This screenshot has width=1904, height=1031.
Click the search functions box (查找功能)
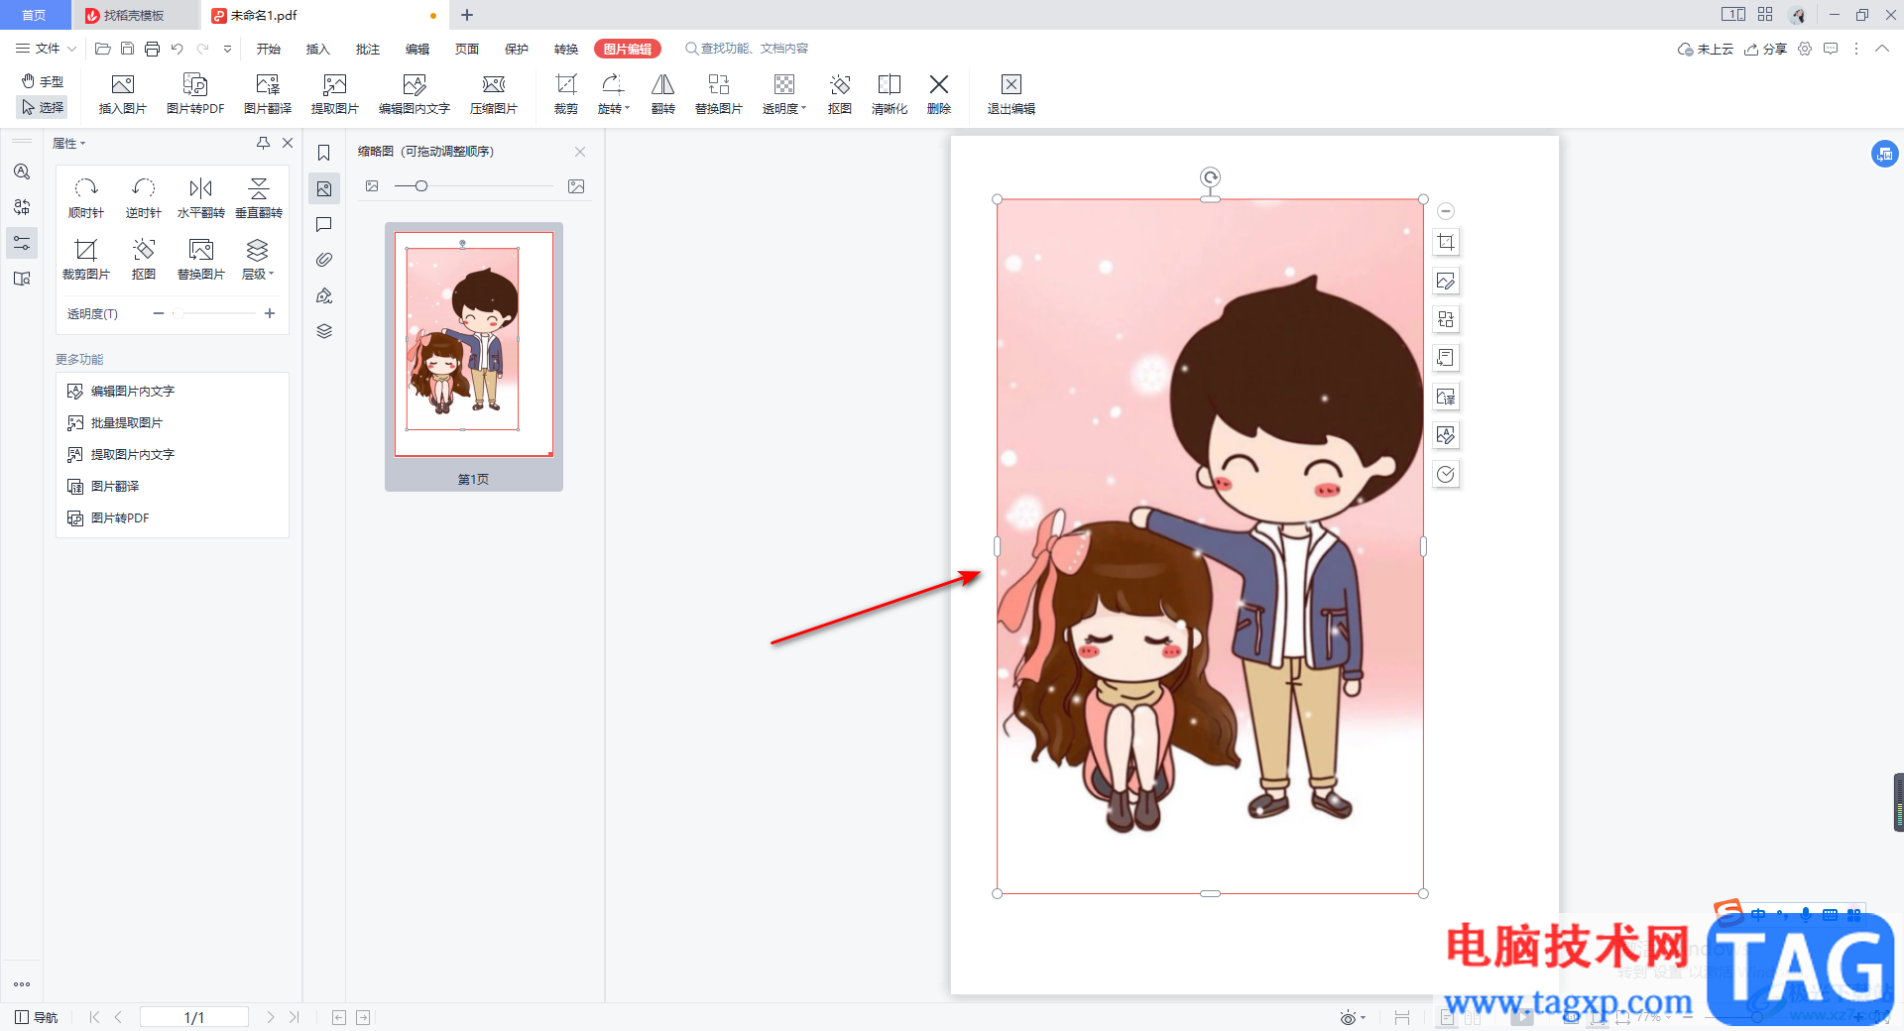tap(747, 49)
